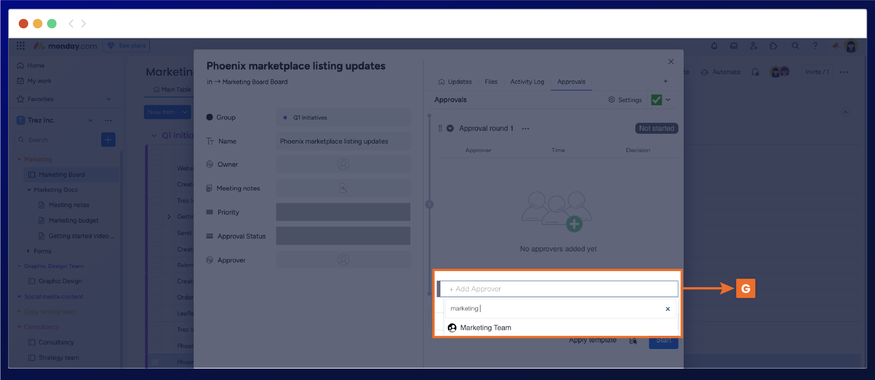Toggle the green approval checkmark box

coord(656,100)
